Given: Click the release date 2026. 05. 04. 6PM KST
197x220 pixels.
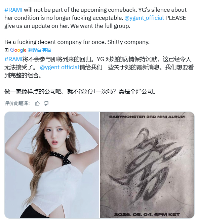Looking at the screenshot, I should pyautogui.click(x=147, y=215).
